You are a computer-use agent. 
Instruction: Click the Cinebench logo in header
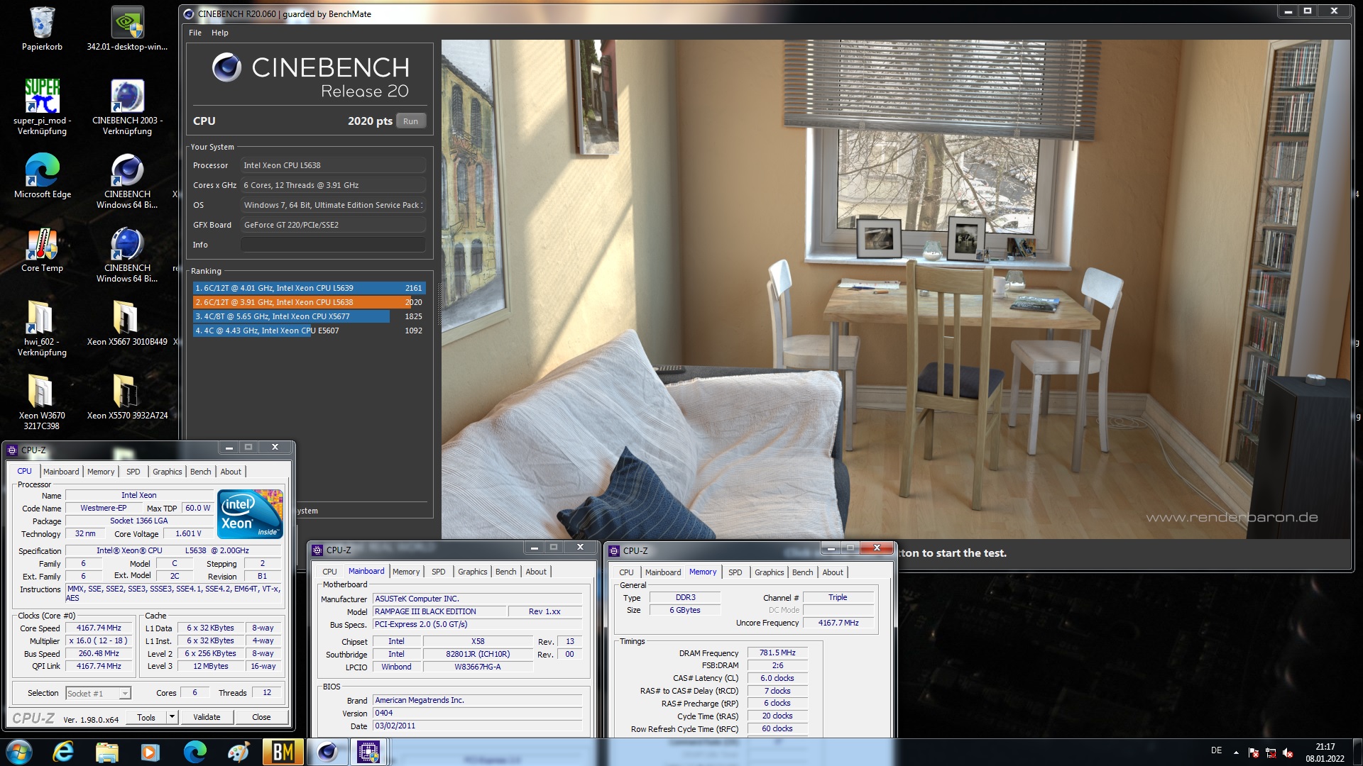[226, 67]
